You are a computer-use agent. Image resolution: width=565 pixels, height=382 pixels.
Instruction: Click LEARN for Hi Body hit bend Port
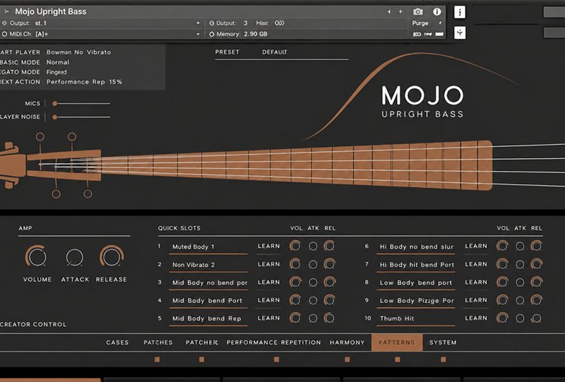(x=476, y=264)
